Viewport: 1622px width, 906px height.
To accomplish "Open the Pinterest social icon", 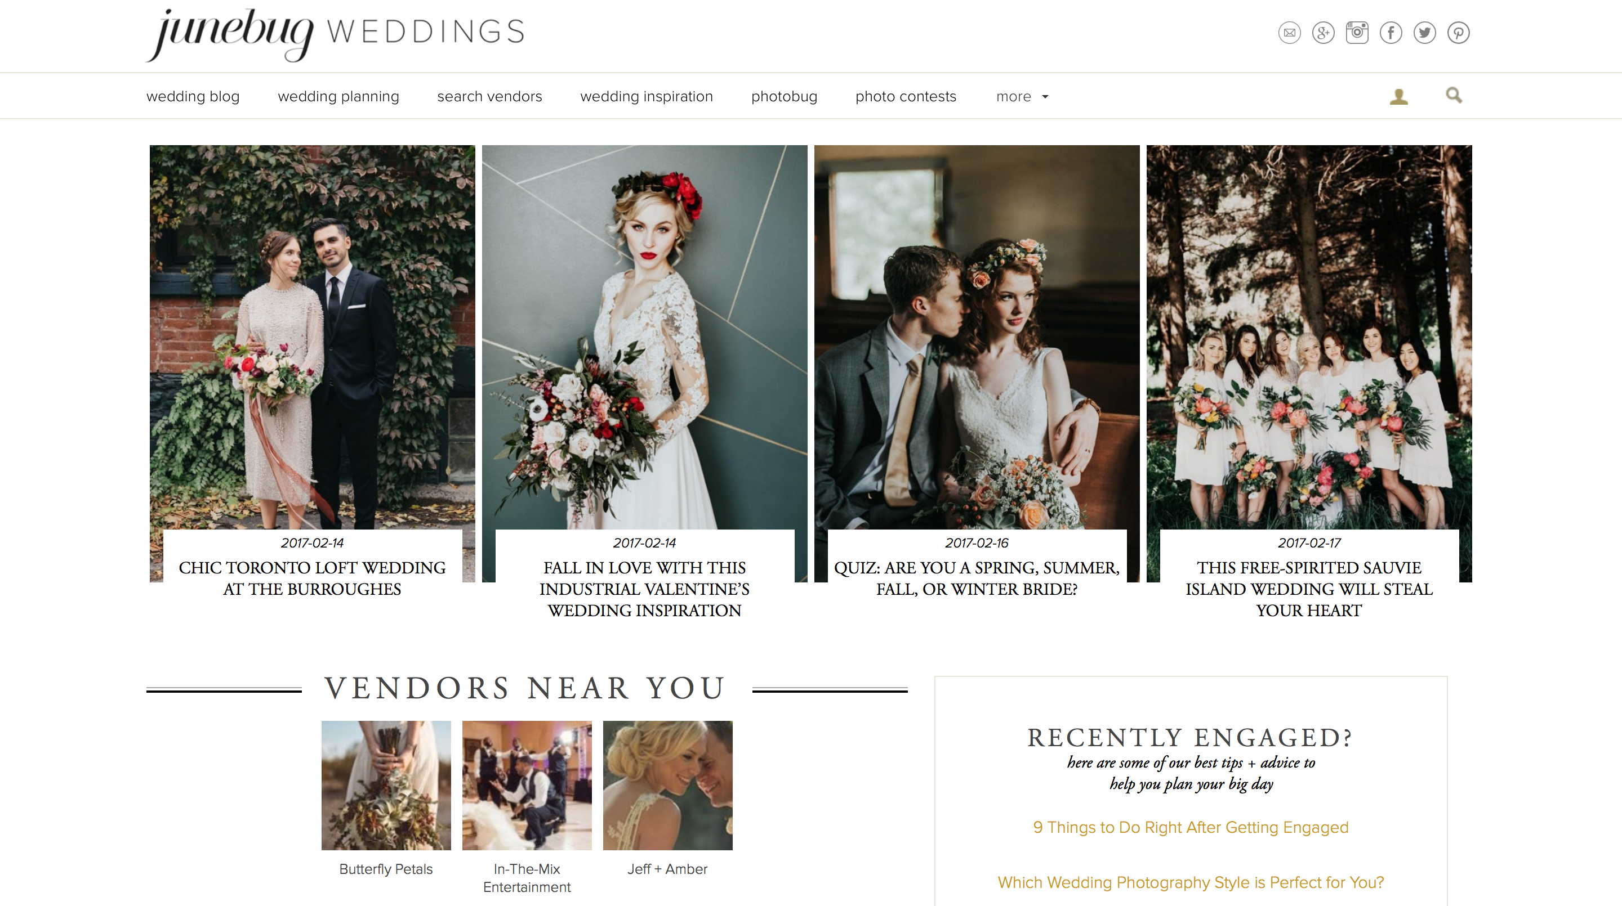I will [1458, 33].
